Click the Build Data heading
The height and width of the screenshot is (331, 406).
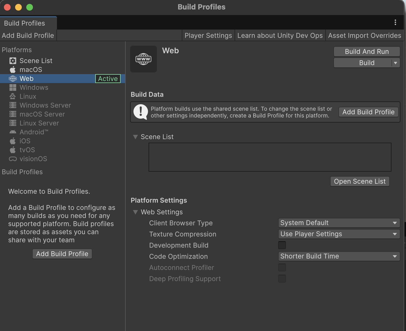click(x=147, y=94)
